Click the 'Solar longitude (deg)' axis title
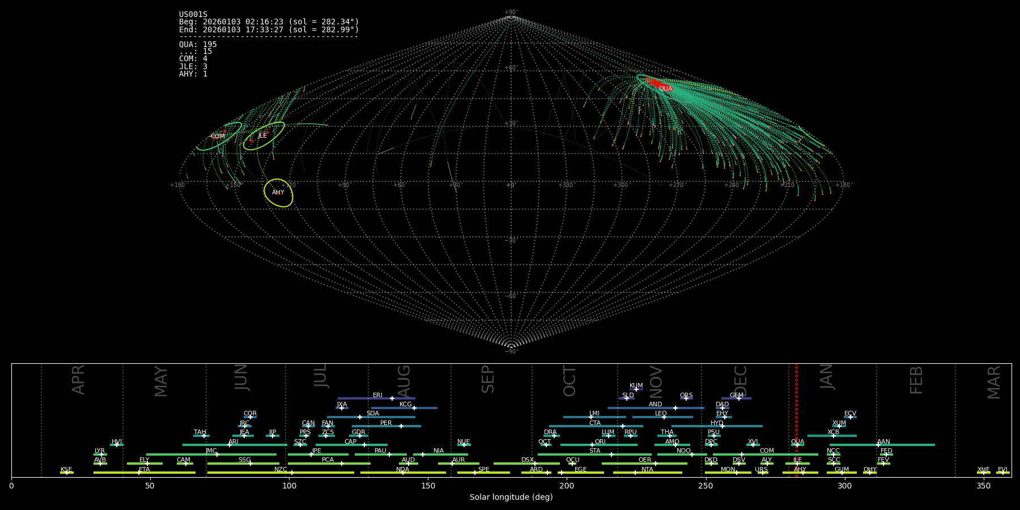 click(511, 498)
